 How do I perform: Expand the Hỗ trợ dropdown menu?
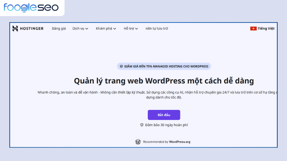coord(131,29)
